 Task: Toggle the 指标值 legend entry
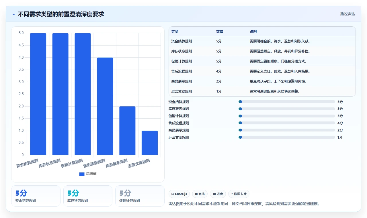88,174
